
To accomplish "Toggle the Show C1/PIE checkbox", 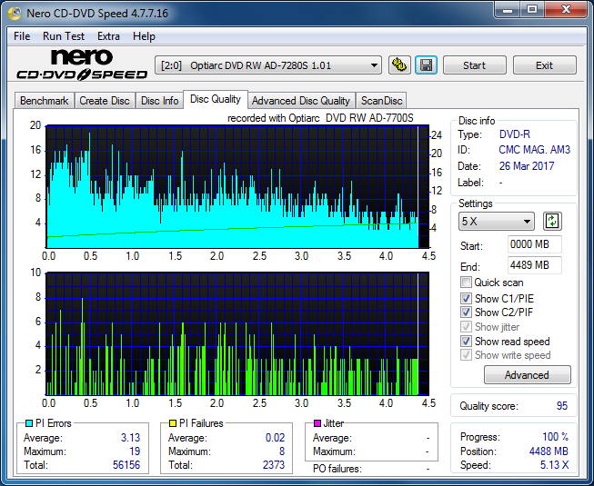I will (466, 298).
